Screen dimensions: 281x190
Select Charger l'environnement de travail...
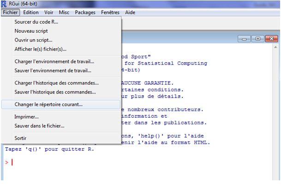[61, 62]
